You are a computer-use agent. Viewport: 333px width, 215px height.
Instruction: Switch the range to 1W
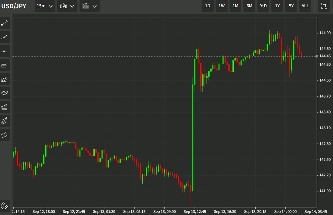click(x=222, y=6)
